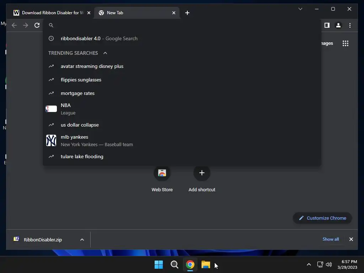This screenshot has width=364, height=273.
Task: Select the New Tab tab
Action: coord(137,13)
